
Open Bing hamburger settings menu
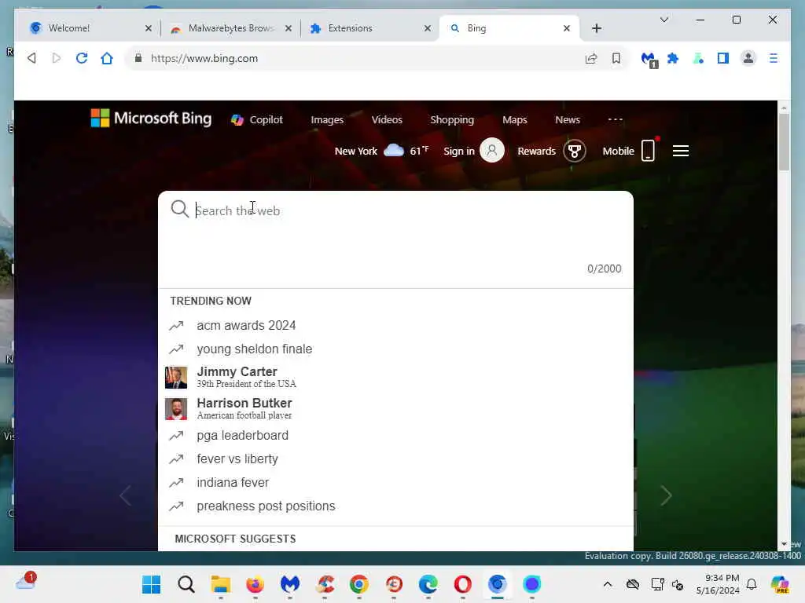point(681,151)
